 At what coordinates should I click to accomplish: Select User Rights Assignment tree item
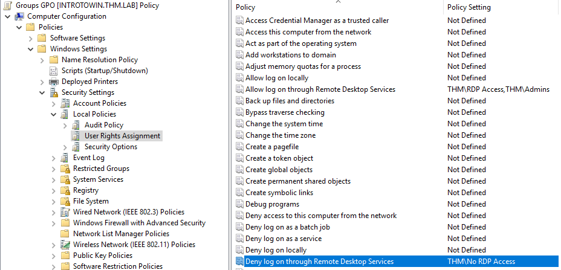pyautogui.click(x=122, y=136)
